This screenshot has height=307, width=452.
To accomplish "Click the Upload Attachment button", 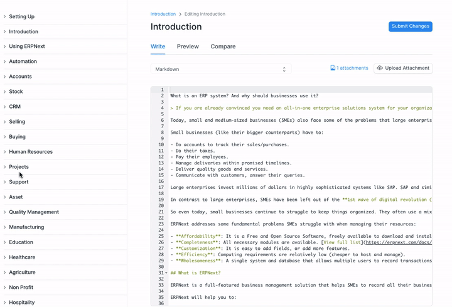I will (x=403, y=68).
